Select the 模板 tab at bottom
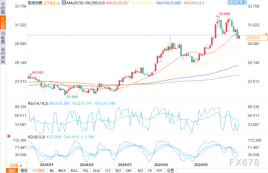This screenshot has height=173, width=268. [x=24, y=171]
